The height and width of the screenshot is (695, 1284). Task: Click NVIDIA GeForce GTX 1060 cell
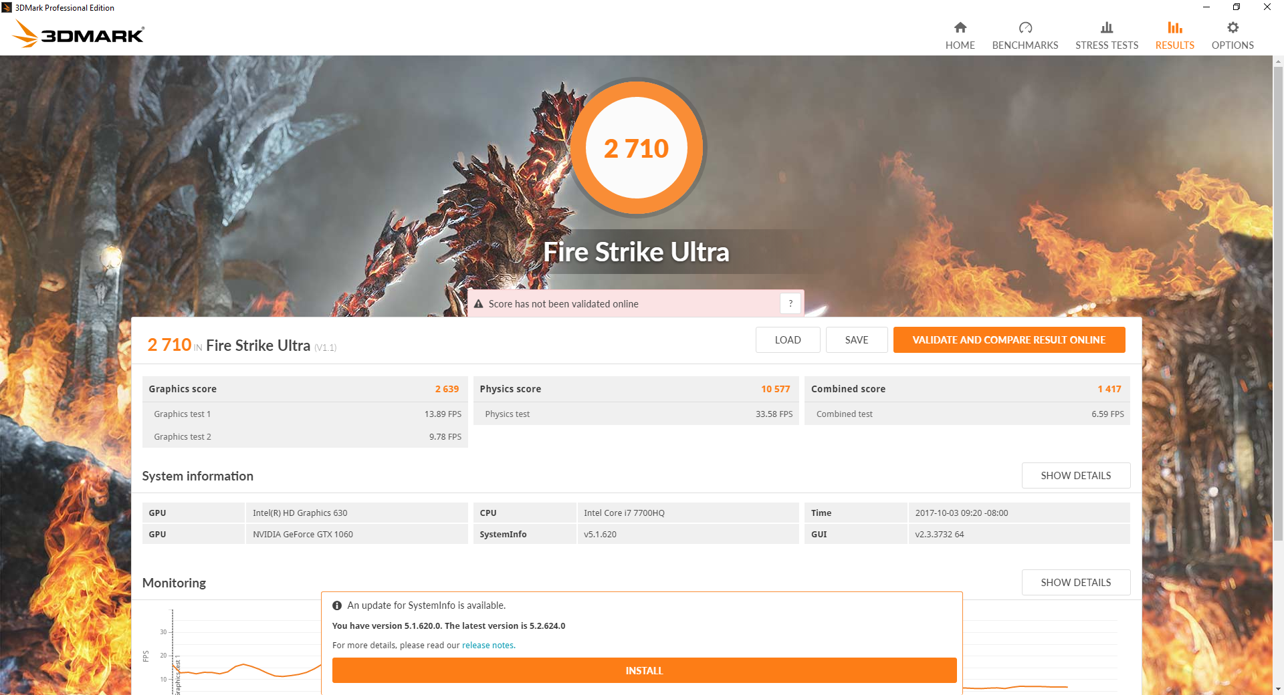coord(356,535)
